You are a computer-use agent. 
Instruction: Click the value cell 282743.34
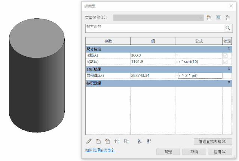click(153, 75)
